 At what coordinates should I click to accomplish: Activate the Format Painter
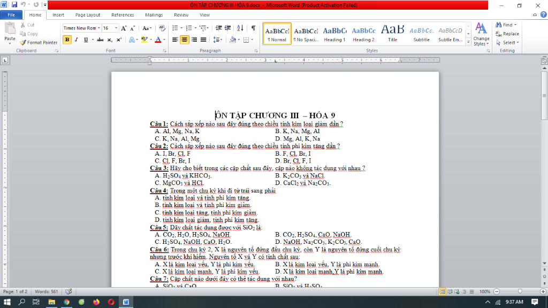pos(39,42)
